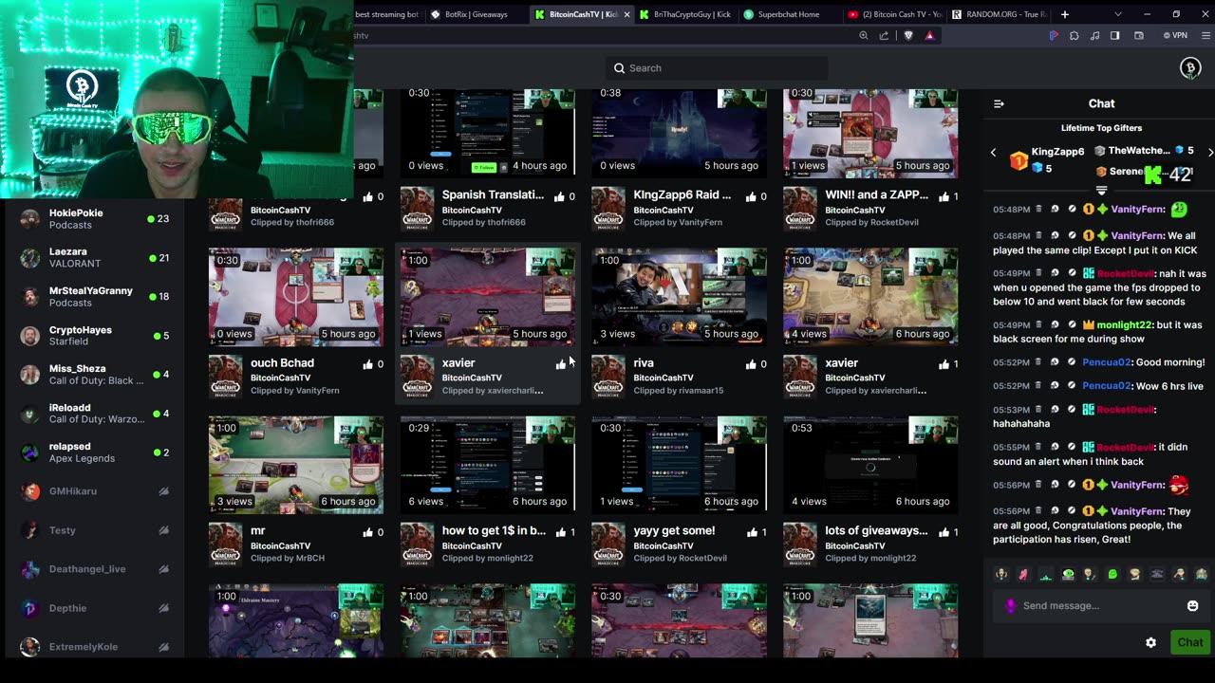Viewport: 1215px width, 683px height.
Task: Collapse the top gifters section arrow
Action: [x=1101, y=191]
